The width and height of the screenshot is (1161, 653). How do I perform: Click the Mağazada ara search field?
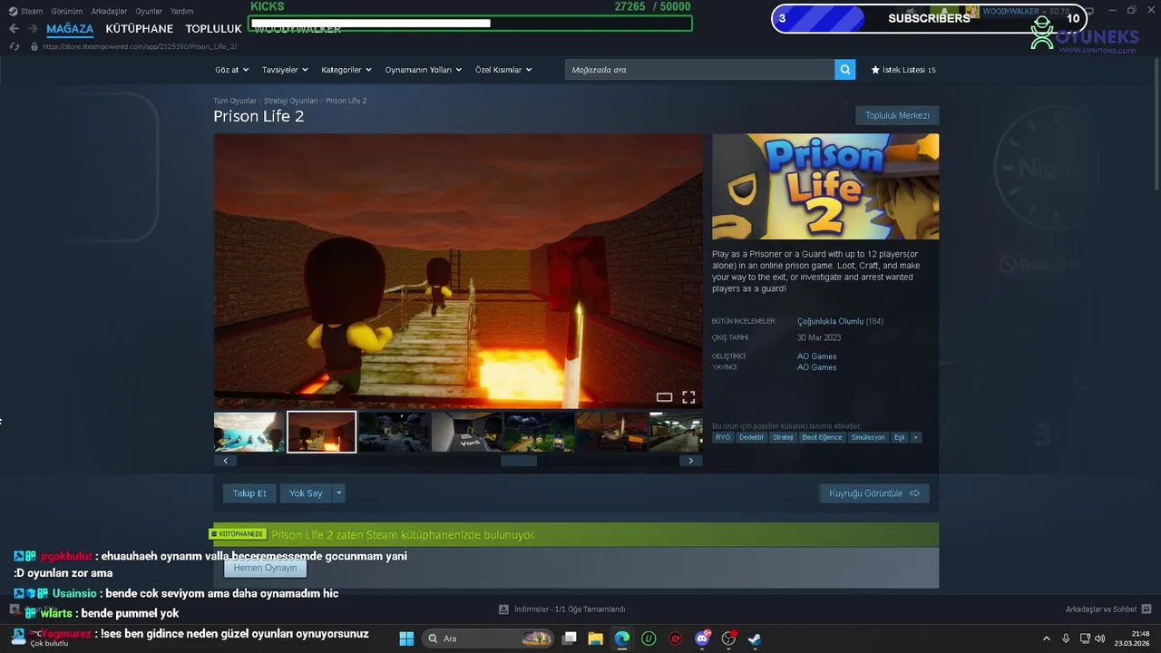(x=700, y=70)
